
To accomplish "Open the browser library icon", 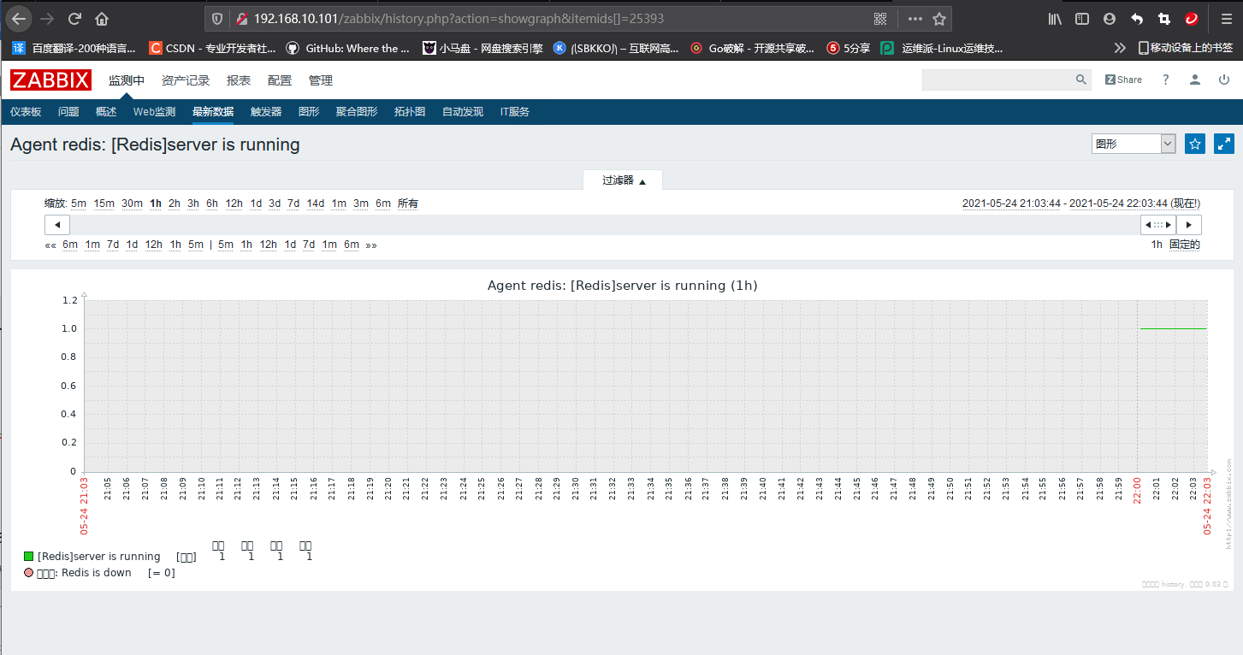I will [x=1055, y=18].
